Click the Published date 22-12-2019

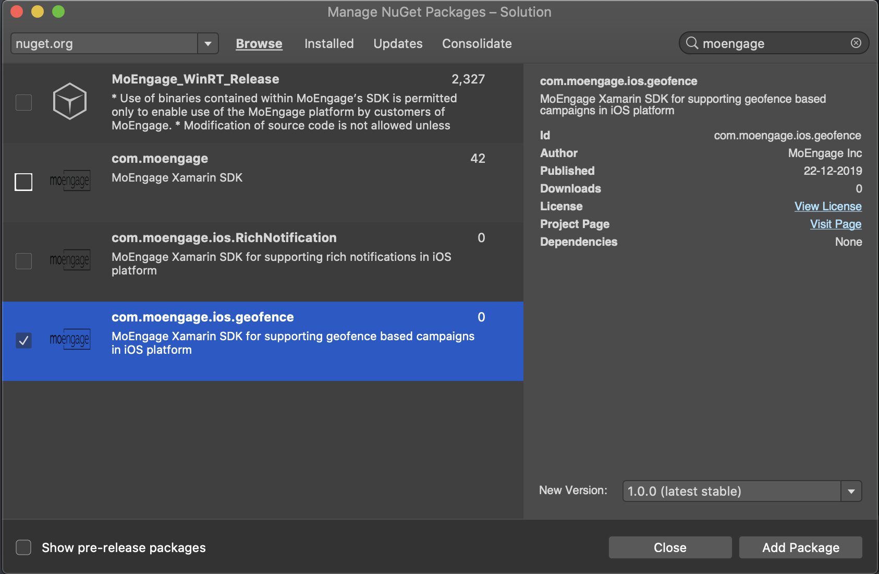tap(833, 171)
